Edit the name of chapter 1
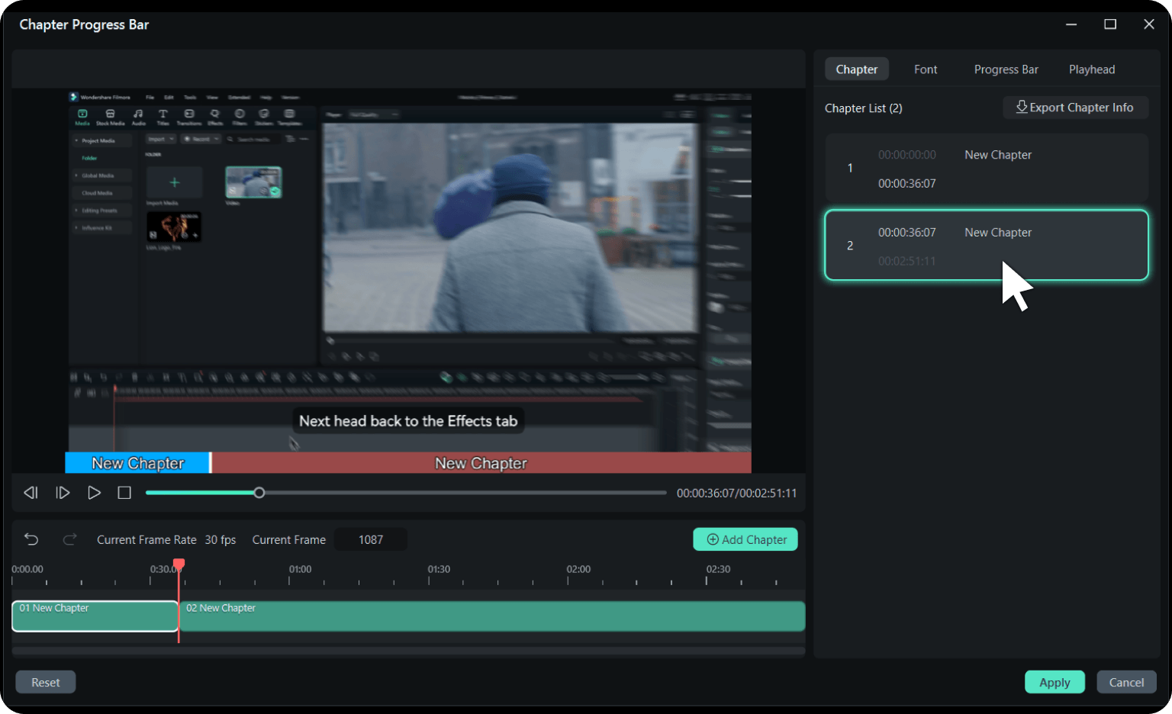Screen dimensions: 1172x714 pyautogui.click(x=998, y=154)
